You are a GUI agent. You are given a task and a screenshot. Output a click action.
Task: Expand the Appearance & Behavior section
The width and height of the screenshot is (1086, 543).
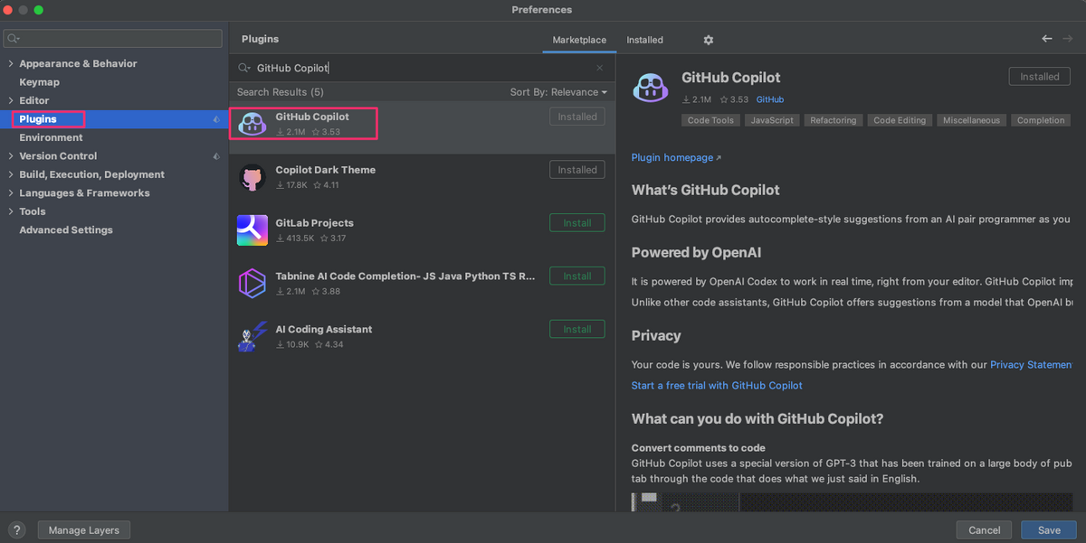coord(10,63)
